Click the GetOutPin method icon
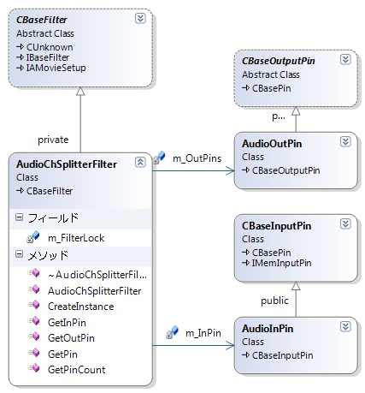Viewport: 365px width, 393px height. 34,336
